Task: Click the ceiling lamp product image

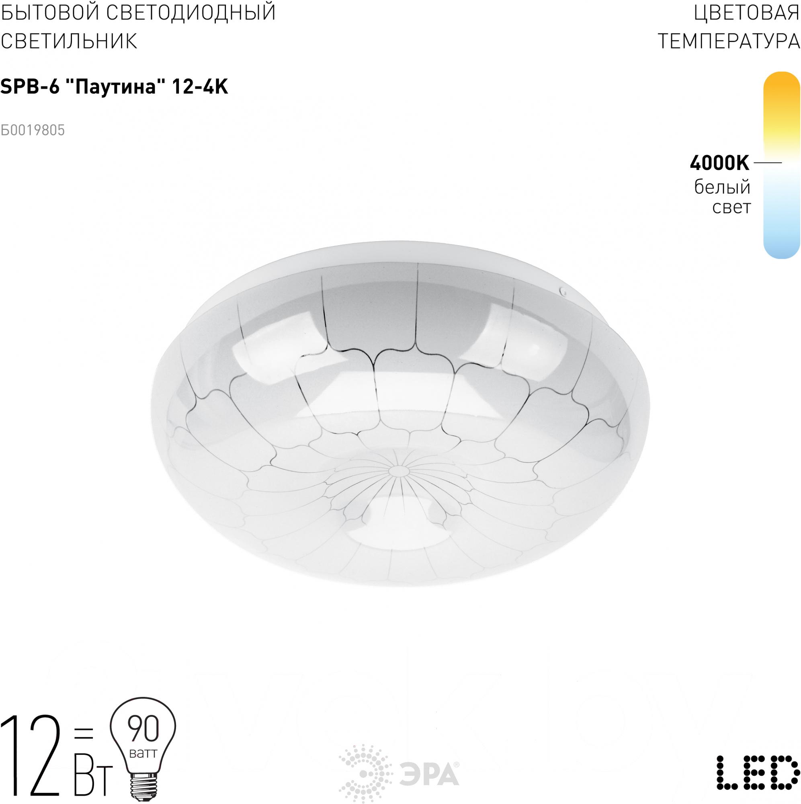Action: [400, 413]
